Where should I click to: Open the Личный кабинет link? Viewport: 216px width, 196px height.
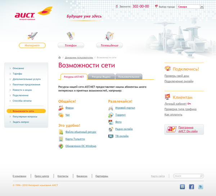175,104
